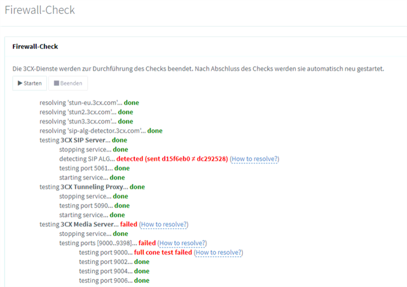Click the Starten button
The width and height of the screenshot is (407, 287).
tap(30, 83)
